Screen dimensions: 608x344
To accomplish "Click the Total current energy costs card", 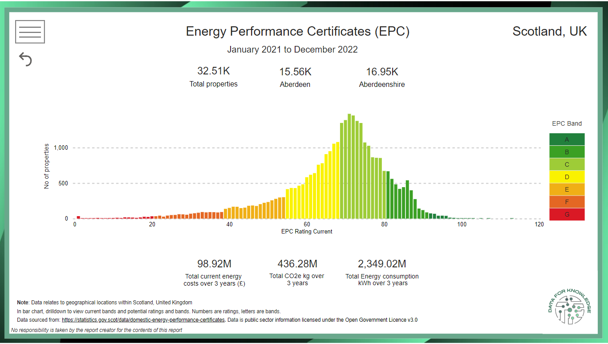I will 214,273.
